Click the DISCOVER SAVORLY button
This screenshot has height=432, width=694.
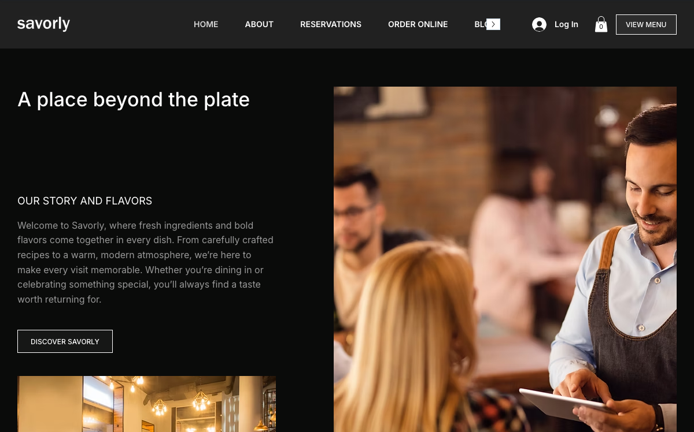65,341
